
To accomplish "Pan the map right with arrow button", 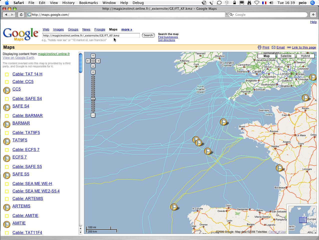I will [x=98, y=61].
